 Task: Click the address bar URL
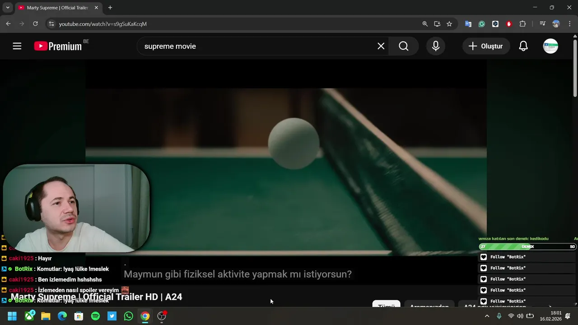103,24
